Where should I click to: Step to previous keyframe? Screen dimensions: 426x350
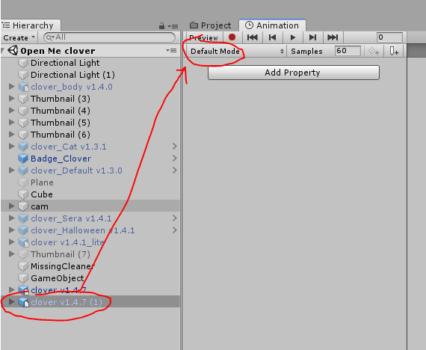(273, 37)
